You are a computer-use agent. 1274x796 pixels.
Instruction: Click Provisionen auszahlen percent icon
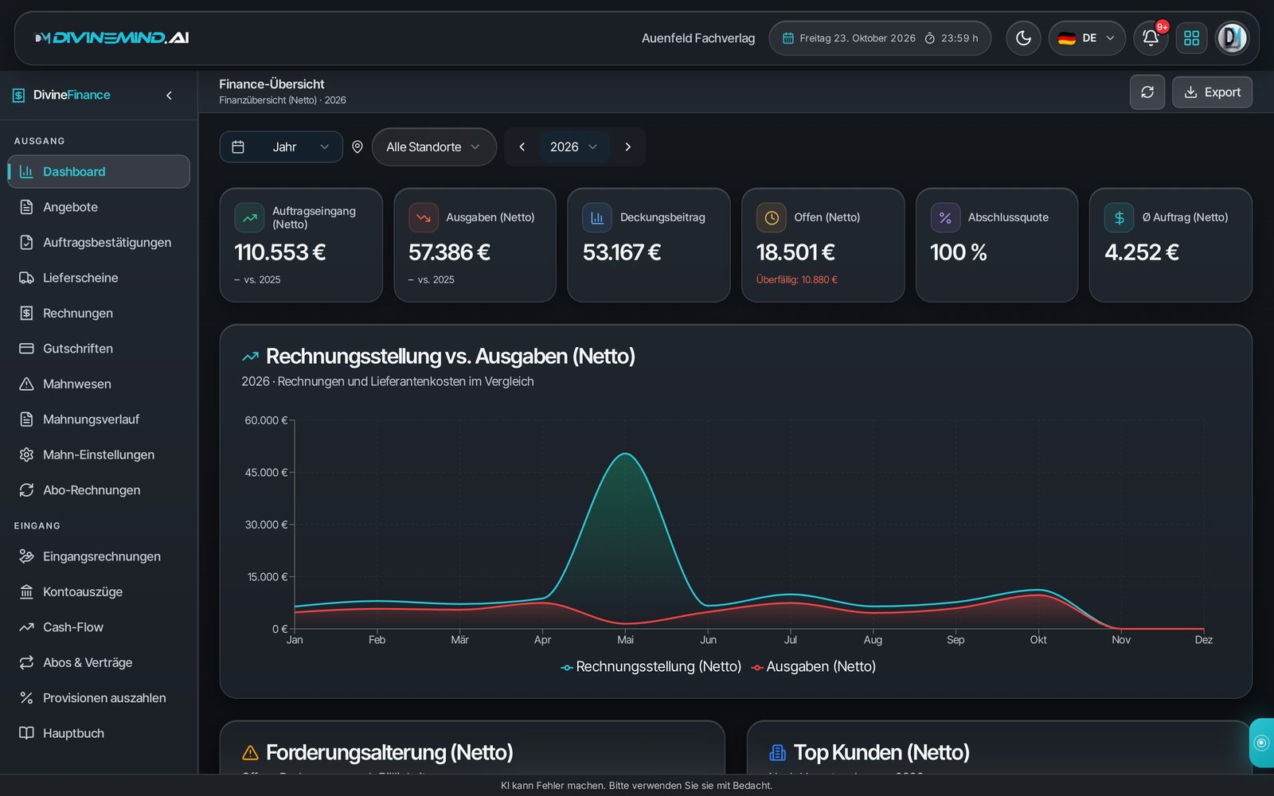click(26, 698)
